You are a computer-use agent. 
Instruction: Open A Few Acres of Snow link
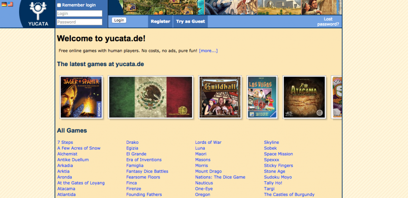[x=79, y=148]
